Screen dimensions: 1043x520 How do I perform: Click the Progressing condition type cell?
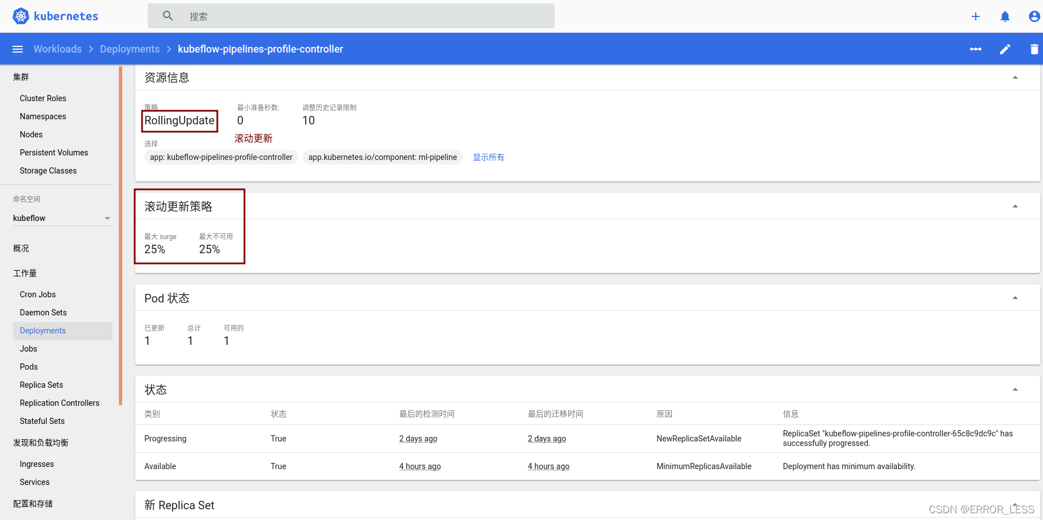(x=165, y=439)
